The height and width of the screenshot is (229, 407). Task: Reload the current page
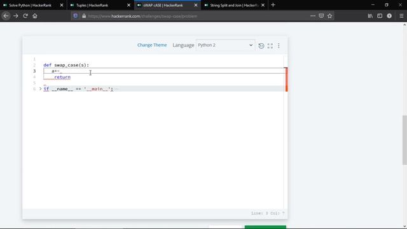point(25,16)
